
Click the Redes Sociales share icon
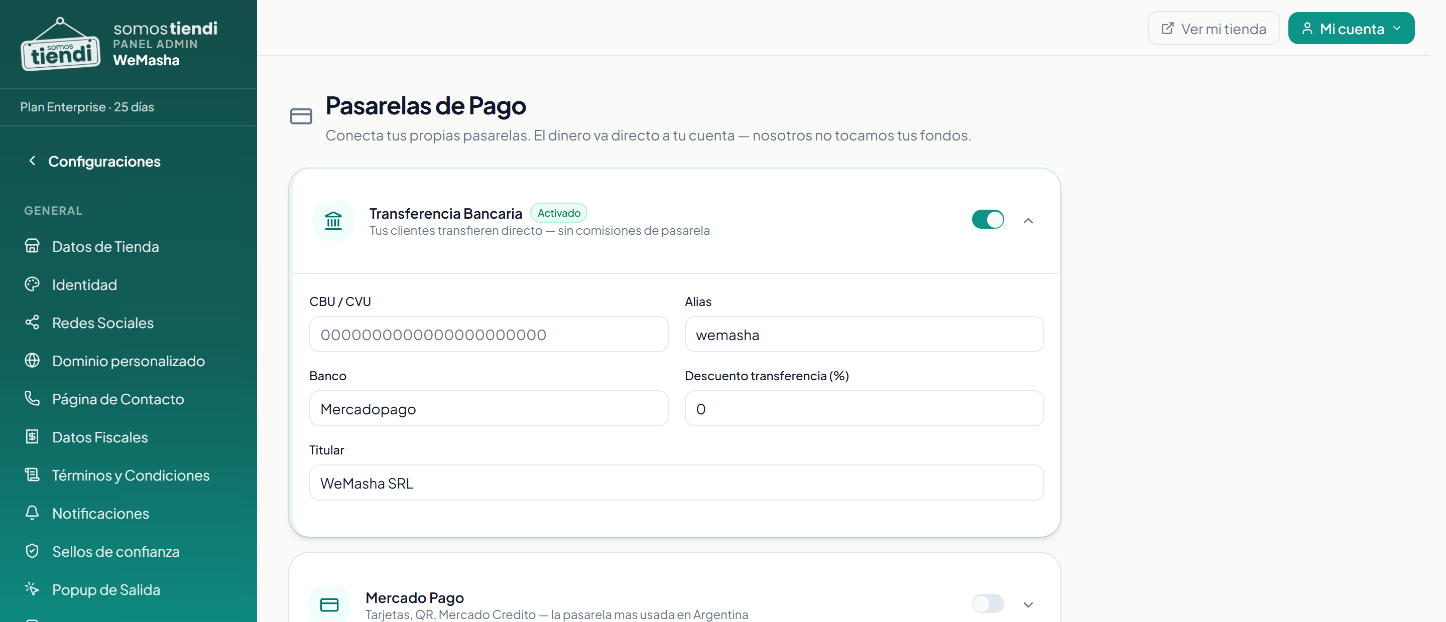coord(32,323)
